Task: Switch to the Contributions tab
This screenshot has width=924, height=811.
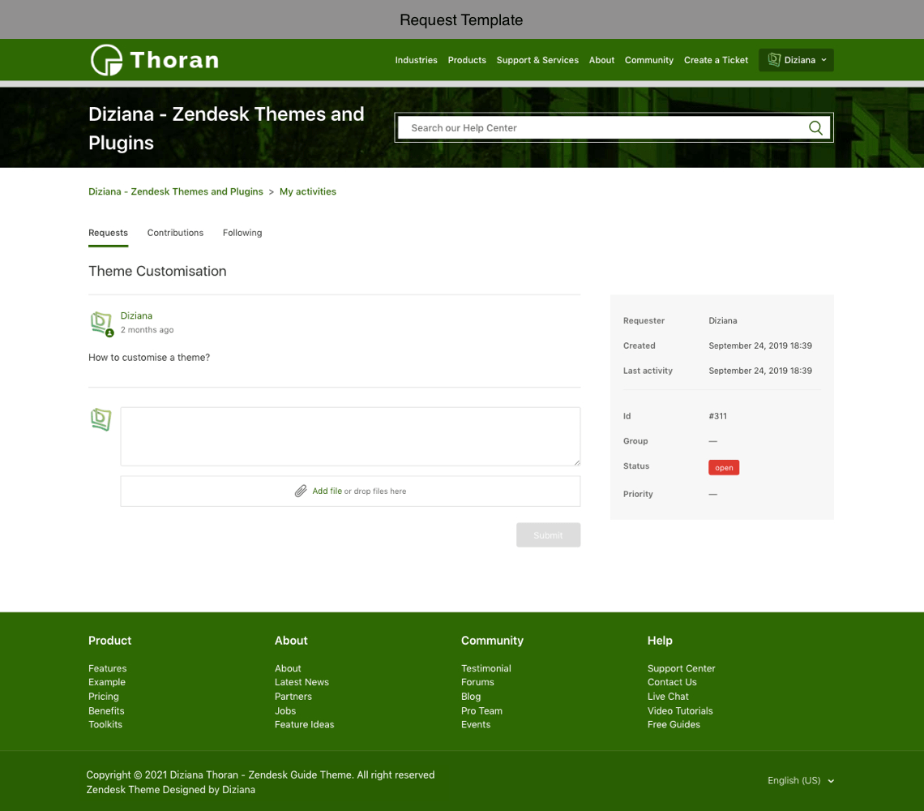Action: 175,233
